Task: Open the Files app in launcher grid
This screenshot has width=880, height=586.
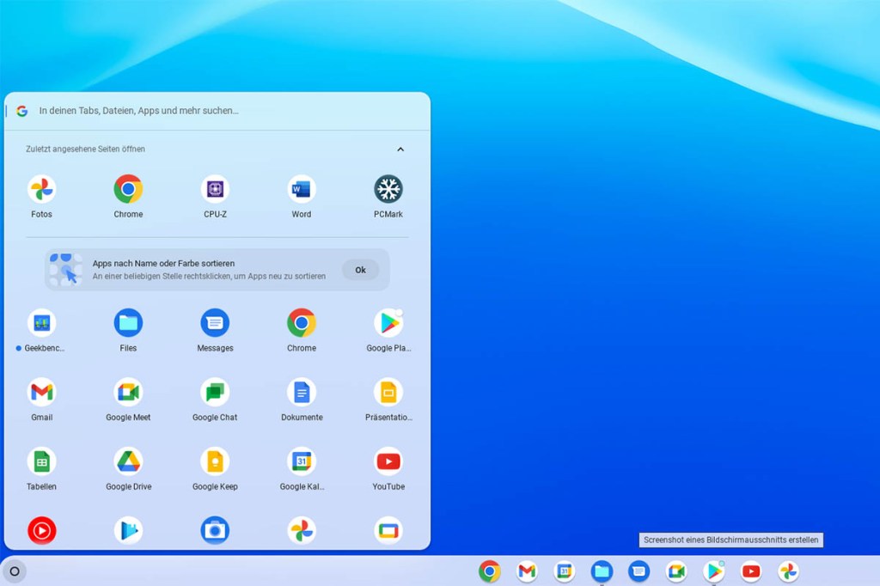Action: pos(128,323)
